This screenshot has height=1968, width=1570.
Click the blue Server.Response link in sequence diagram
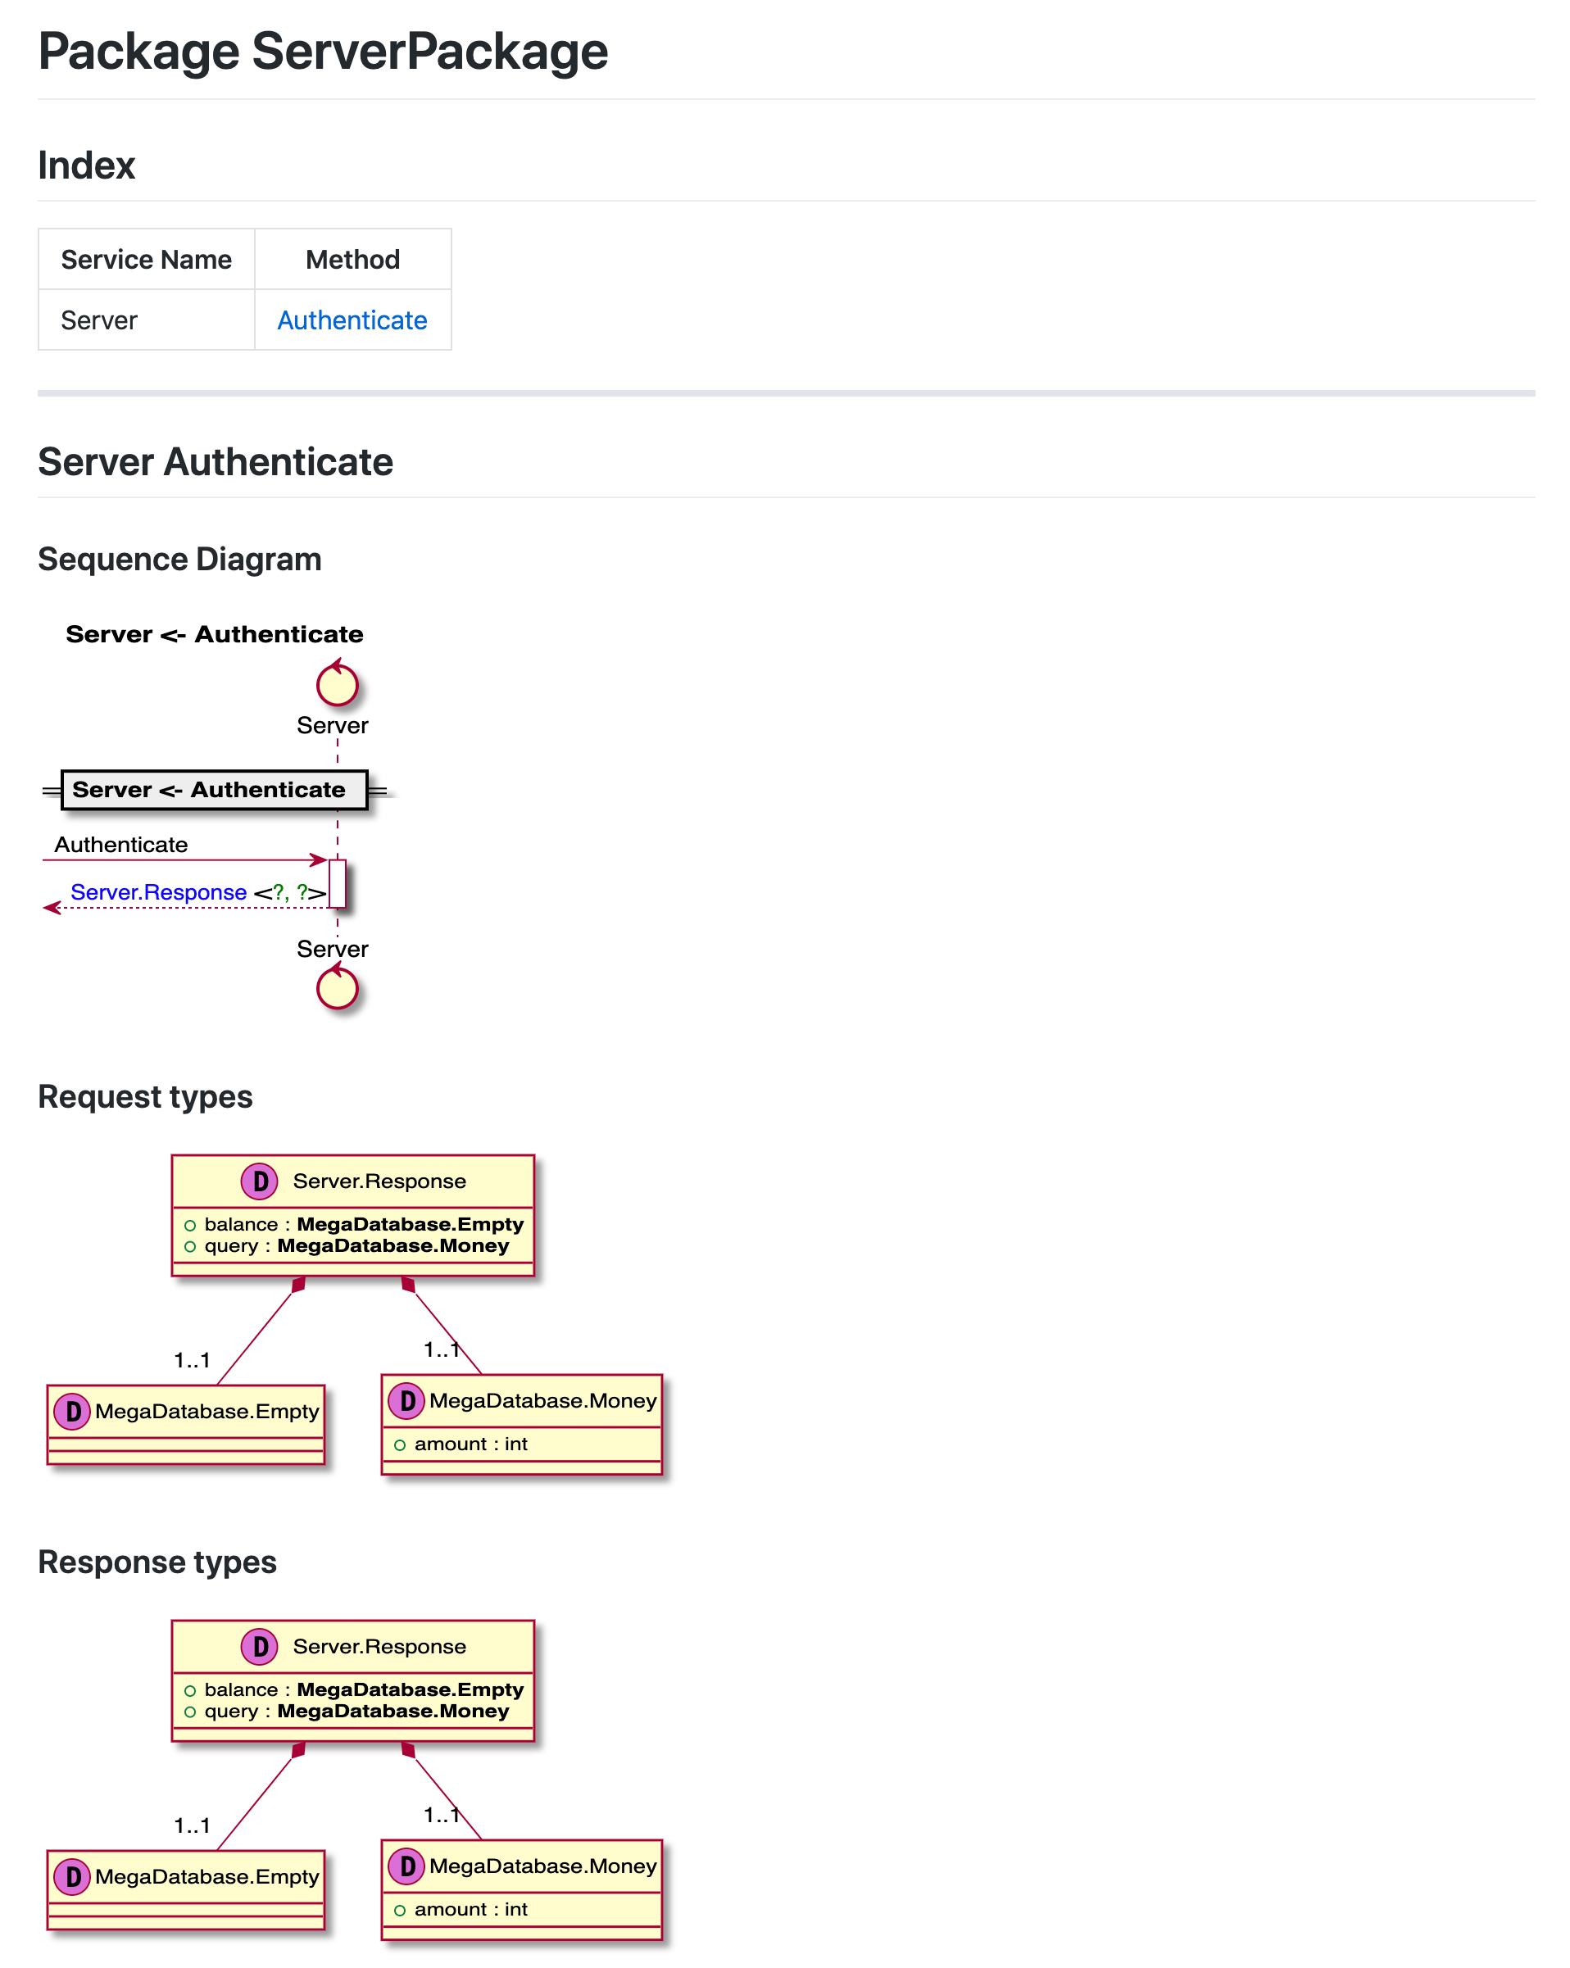[x=159, y=891]
